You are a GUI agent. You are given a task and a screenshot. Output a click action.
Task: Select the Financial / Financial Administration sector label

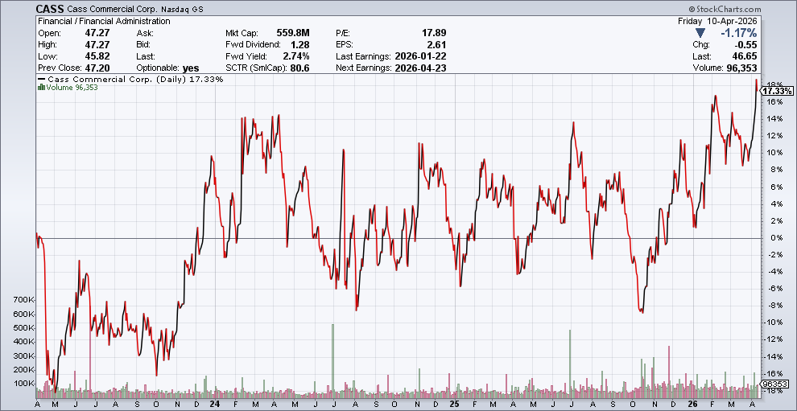(104, 21)
